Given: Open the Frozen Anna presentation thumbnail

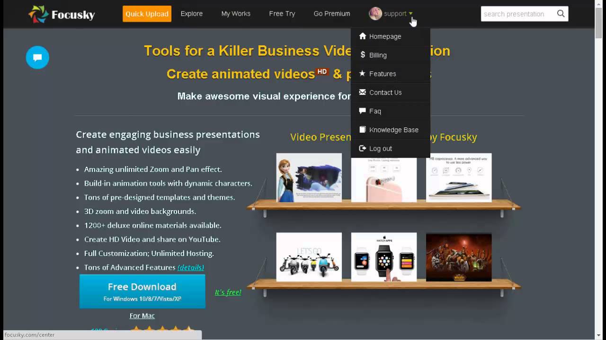Looking at the screenshot, I should tap(309, 178).
